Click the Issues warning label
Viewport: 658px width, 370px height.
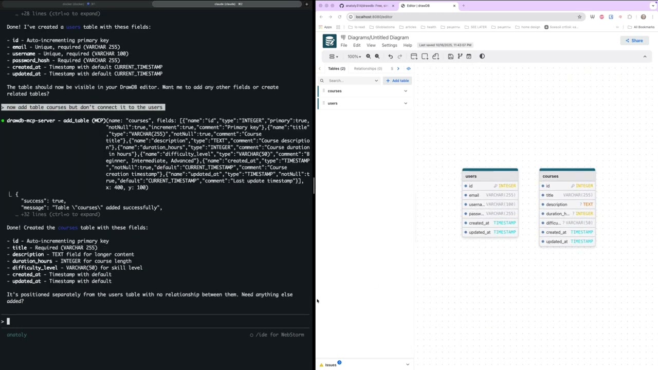point(331,365)
